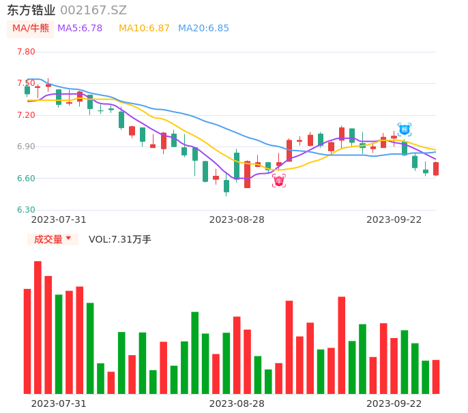The image size is (468, 413).
Task: Click the 002167.SZ stock code
Action: pyautogui.click(x=93, y=10)
